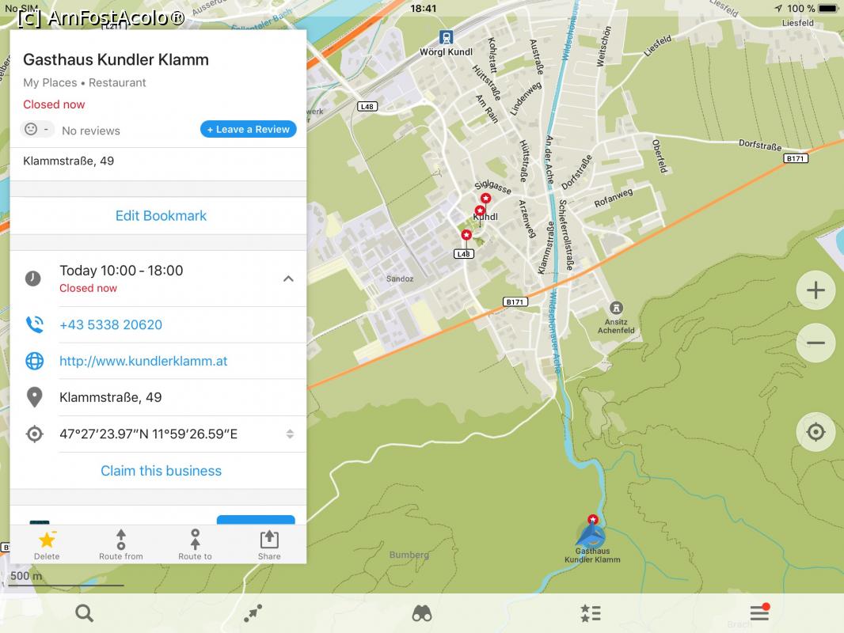
Task: Tap Route from in place panel
Action: (x=121, y=544)
